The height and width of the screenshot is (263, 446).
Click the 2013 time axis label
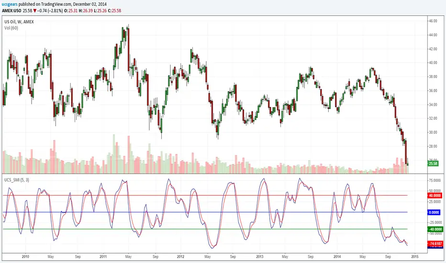[x=260, y=257]
